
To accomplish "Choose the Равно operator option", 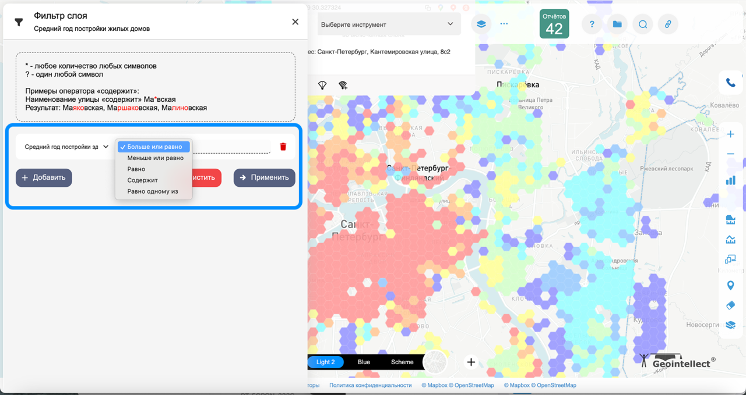I will click(154, 169).
